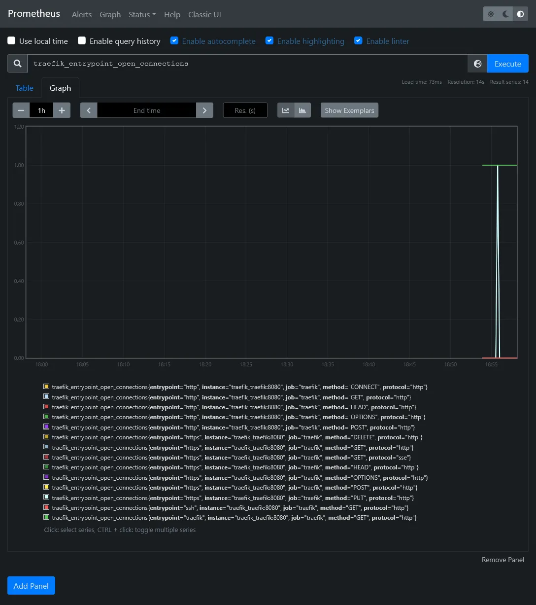The height and width of the screenshot is (605, 536).
Task: Switch to stacked graph display mode
Action: tap(302, 110)
